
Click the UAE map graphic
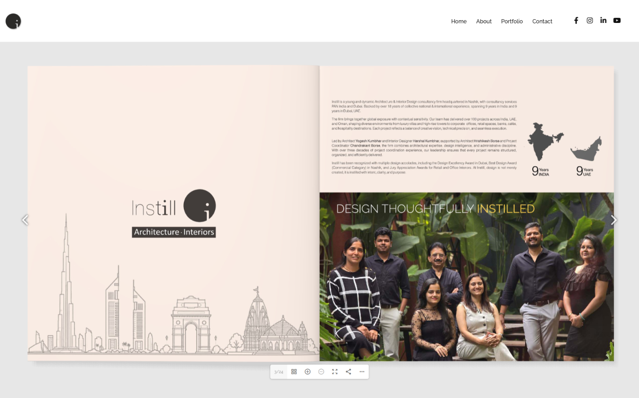586,149
